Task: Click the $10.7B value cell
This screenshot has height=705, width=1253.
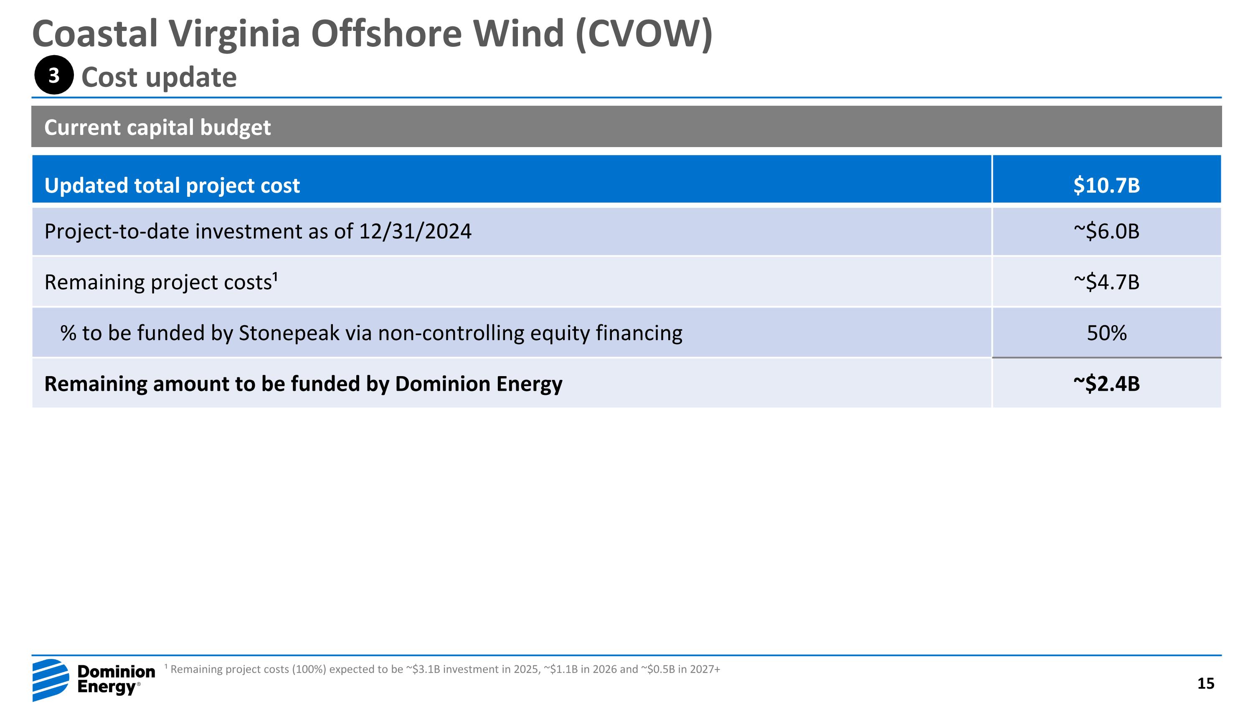Action: coord(1106,186)
